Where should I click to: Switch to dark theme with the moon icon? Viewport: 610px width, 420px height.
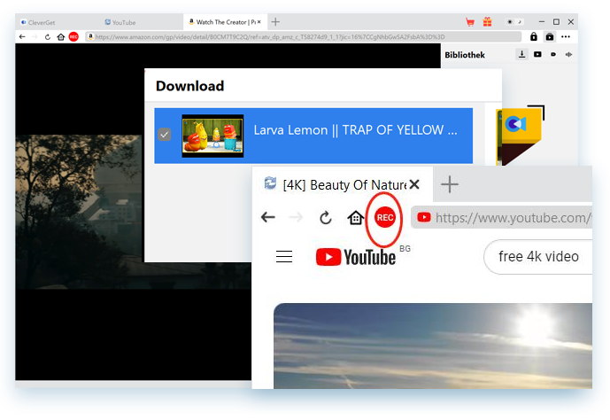[x=520, y=22]
